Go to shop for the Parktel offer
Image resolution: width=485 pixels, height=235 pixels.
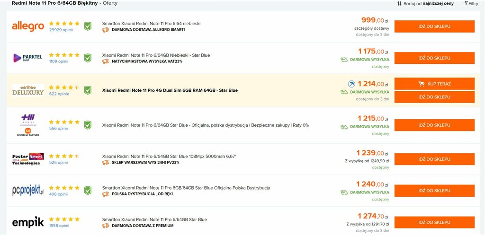coord(434,58)
